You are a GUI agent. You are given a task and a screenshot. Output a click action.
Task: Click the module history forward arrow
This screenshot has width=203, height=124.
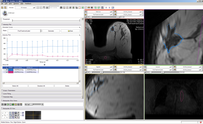pyautogui.click(x=41, y=8)
